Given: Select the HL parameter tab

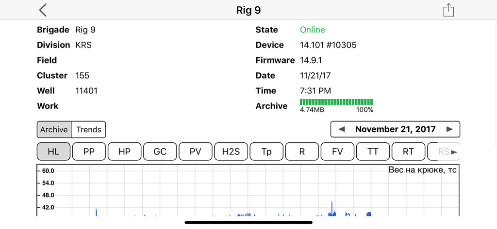Looking at the screenshot, I should click(53, 152).
